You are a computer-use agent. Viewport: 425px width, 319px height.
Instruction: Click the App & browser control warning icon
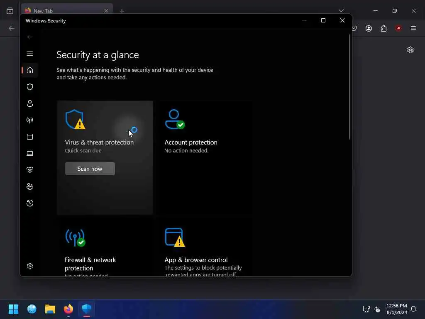click(175, 237)
